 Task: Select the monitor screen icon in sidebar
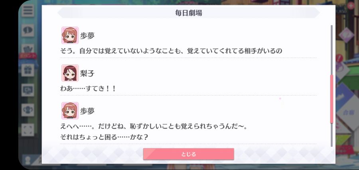(28, 90)
